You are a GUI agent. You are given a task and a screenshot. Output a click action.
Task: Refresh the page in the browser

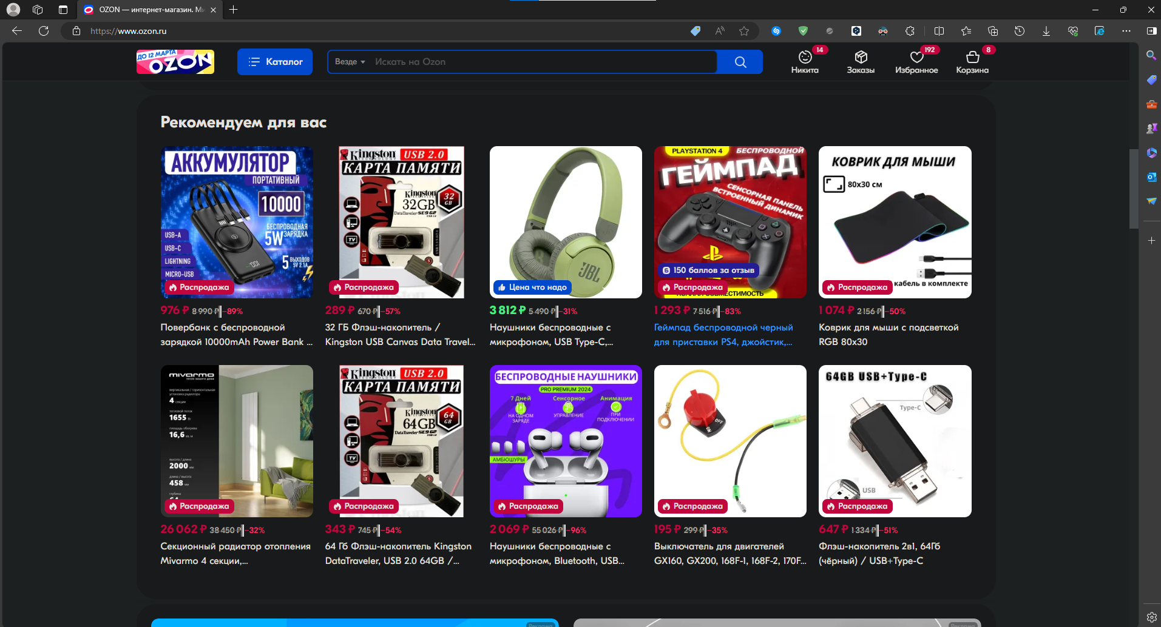(44, 31)
